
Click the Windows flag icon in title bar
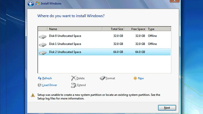(37, 3)
